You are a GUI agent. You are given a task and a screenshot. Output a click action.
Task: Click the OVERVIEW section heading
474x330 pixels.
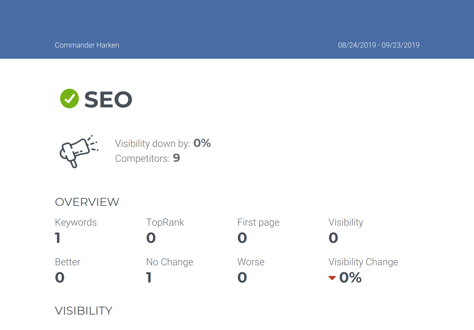pos(87,202)
